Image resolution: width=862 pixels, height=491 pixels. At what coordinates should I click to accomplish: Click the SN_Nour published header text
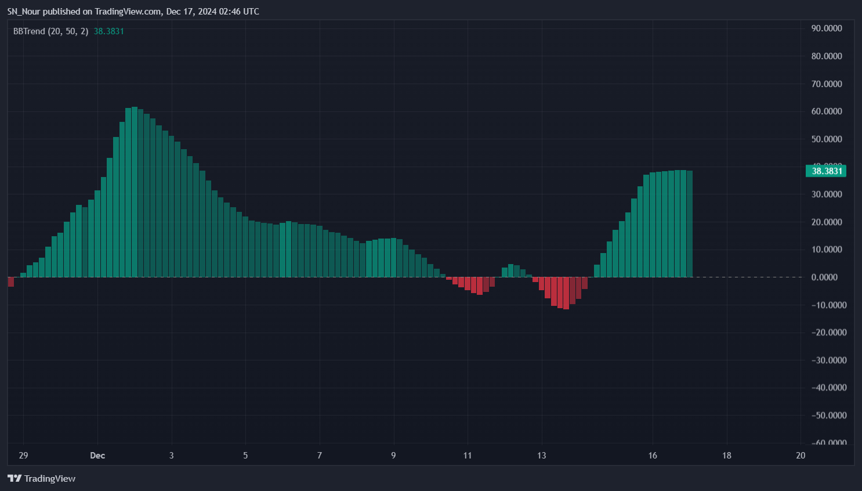tap(133, 12)
